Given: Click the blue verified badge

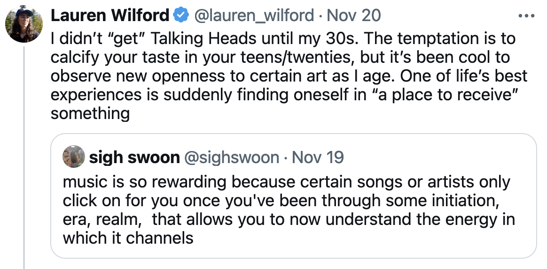Looking at the screenshot, I should pos(180,15).
